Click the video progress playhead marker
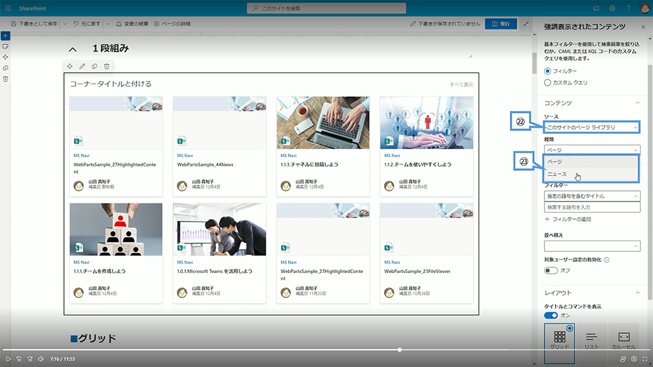The width and height of the screenshot is (653, 367). click(x=400, y=350)
